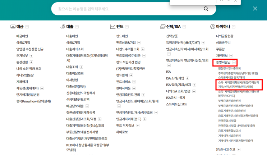This screenshot has width=267, height=155.
Task: Click the 마이하나 profile icon
Action: coord(212,27)
